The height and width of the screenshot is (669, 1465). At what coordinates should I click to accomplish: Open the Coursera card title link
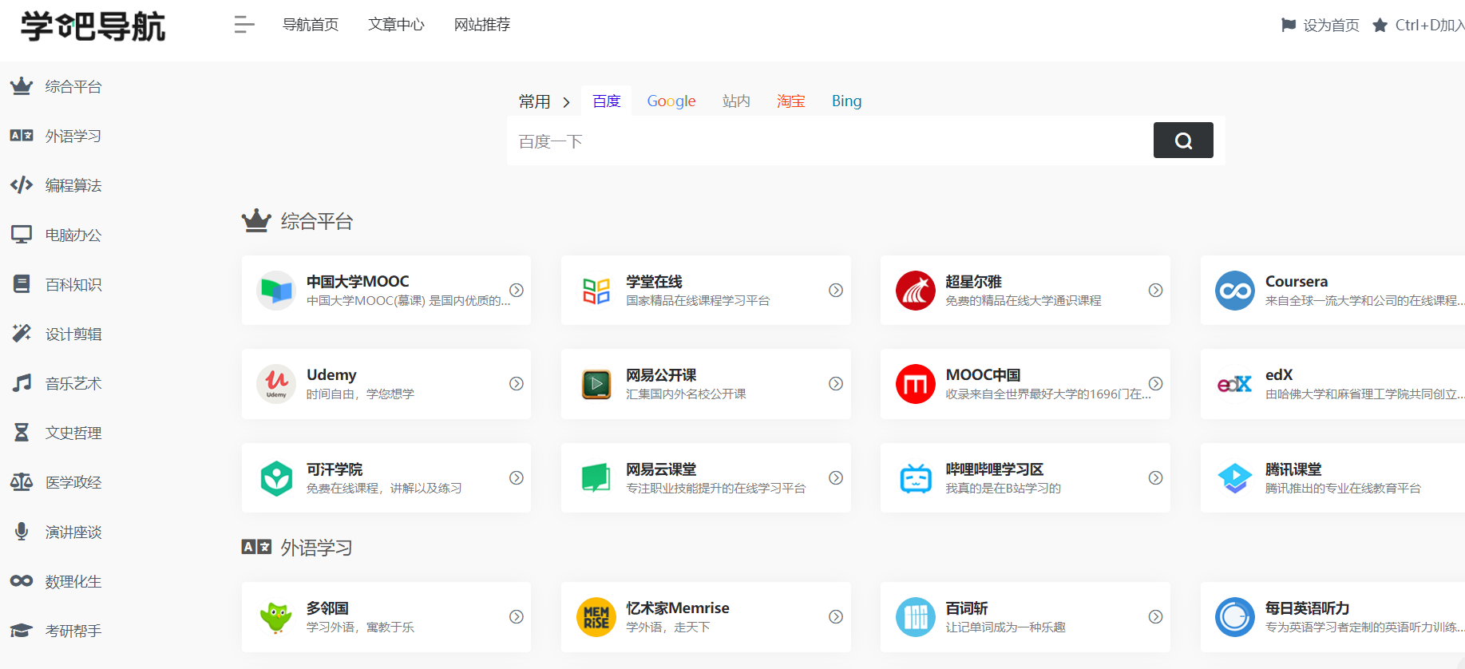pyautogui.click(x=1297, y=281)
